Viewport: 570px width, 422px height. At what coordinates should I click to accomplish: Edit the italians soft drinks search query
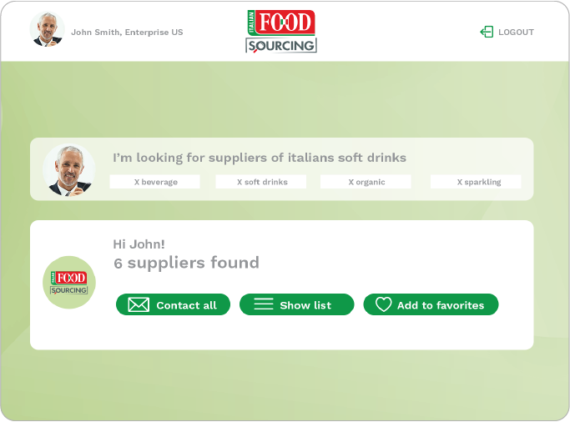(260, 158)
